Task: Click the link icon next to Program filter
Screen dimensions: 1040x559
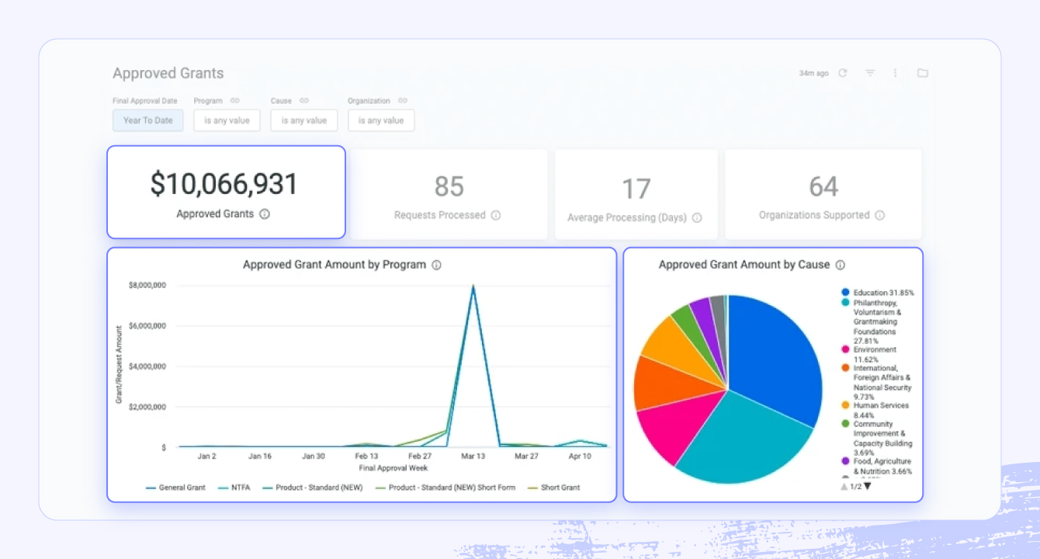Action: pos(235,100)
